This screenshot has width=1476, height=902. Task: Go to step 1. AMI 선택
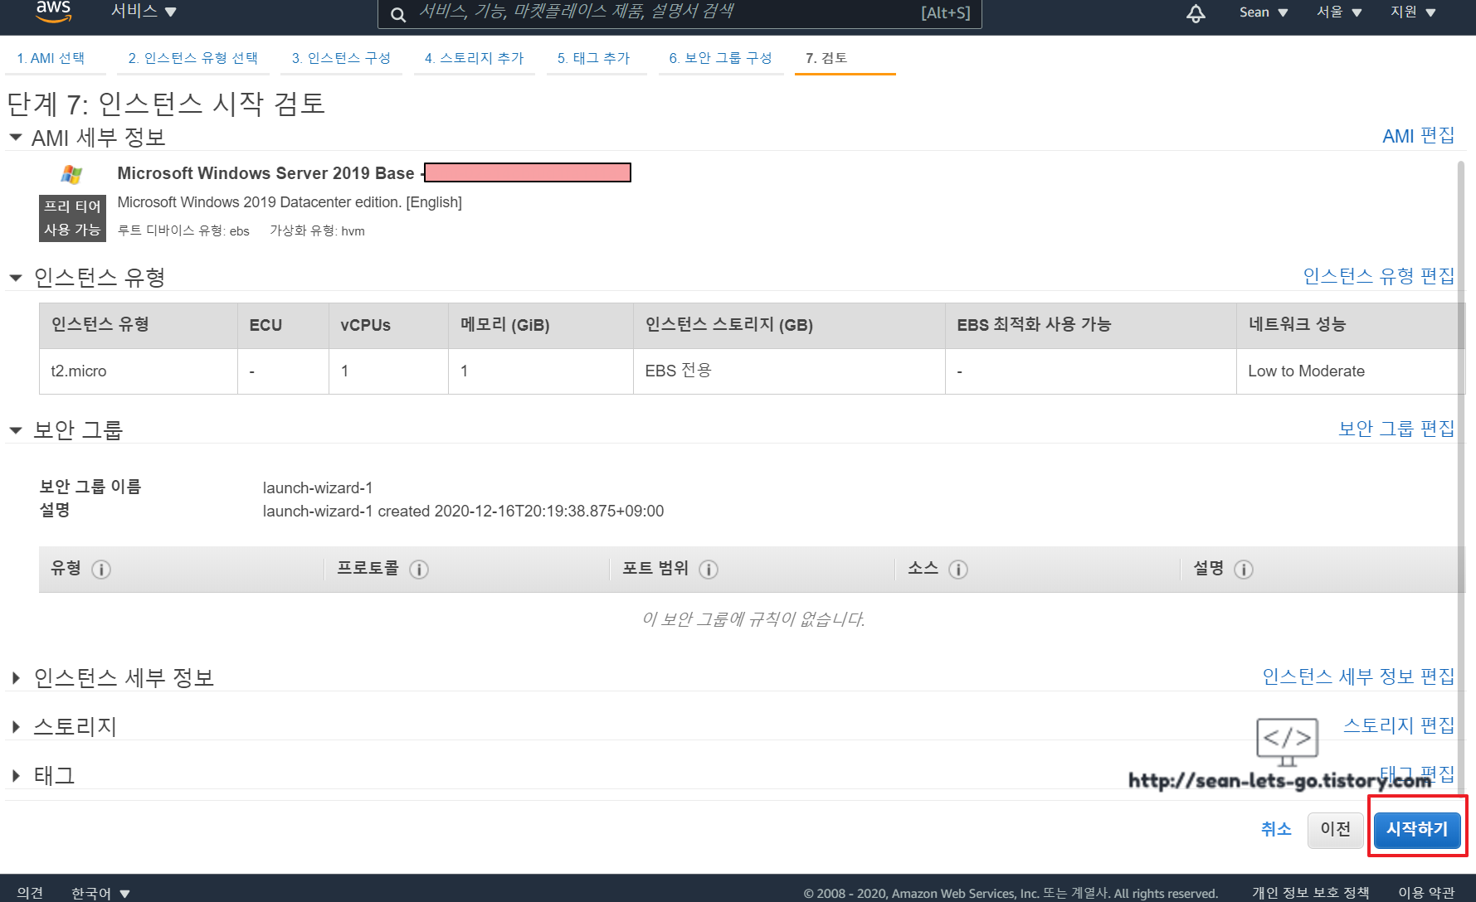51,58
